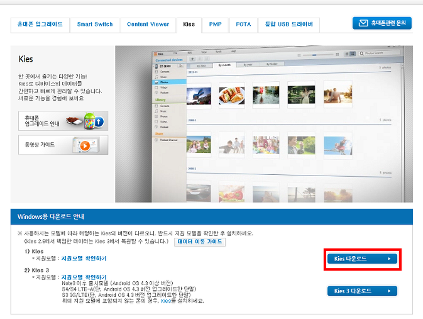Click the Kies 다운로드 button
423x319 pixels.
point(362,259)
